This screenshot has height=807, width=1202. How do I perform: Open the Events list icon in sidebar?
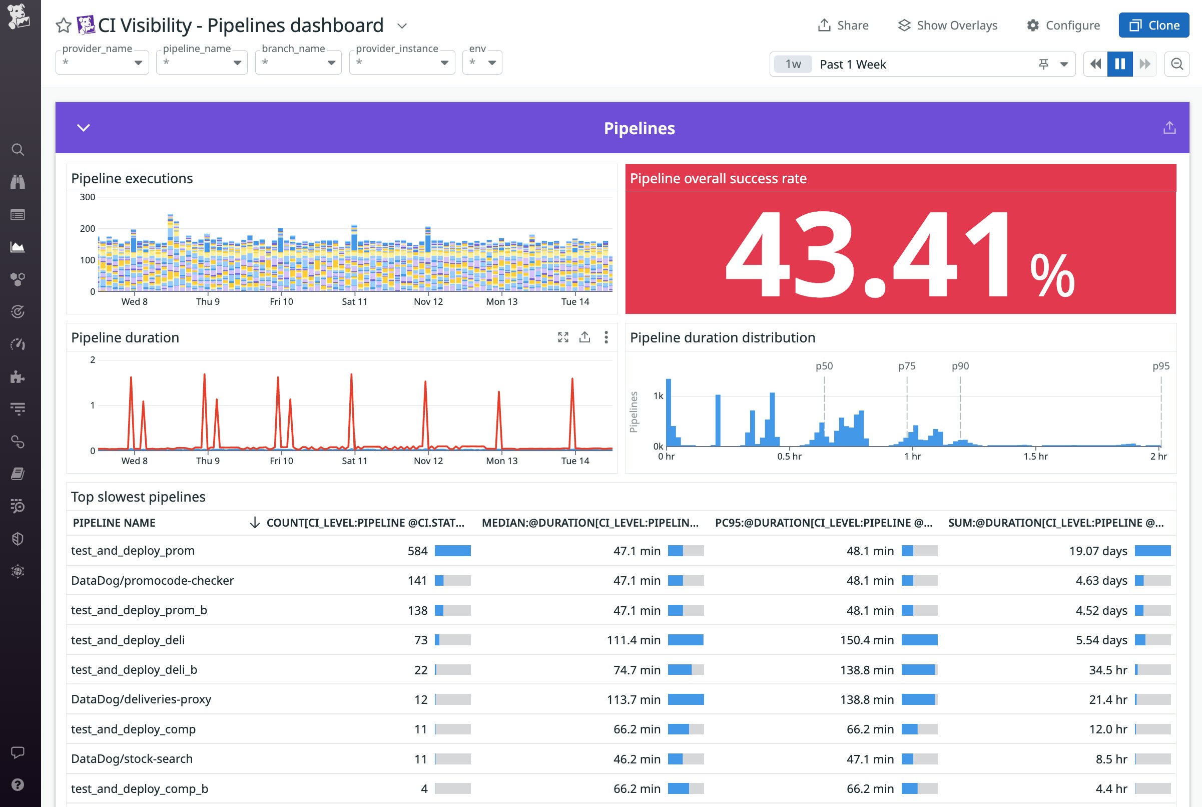(x=18, y=215)
